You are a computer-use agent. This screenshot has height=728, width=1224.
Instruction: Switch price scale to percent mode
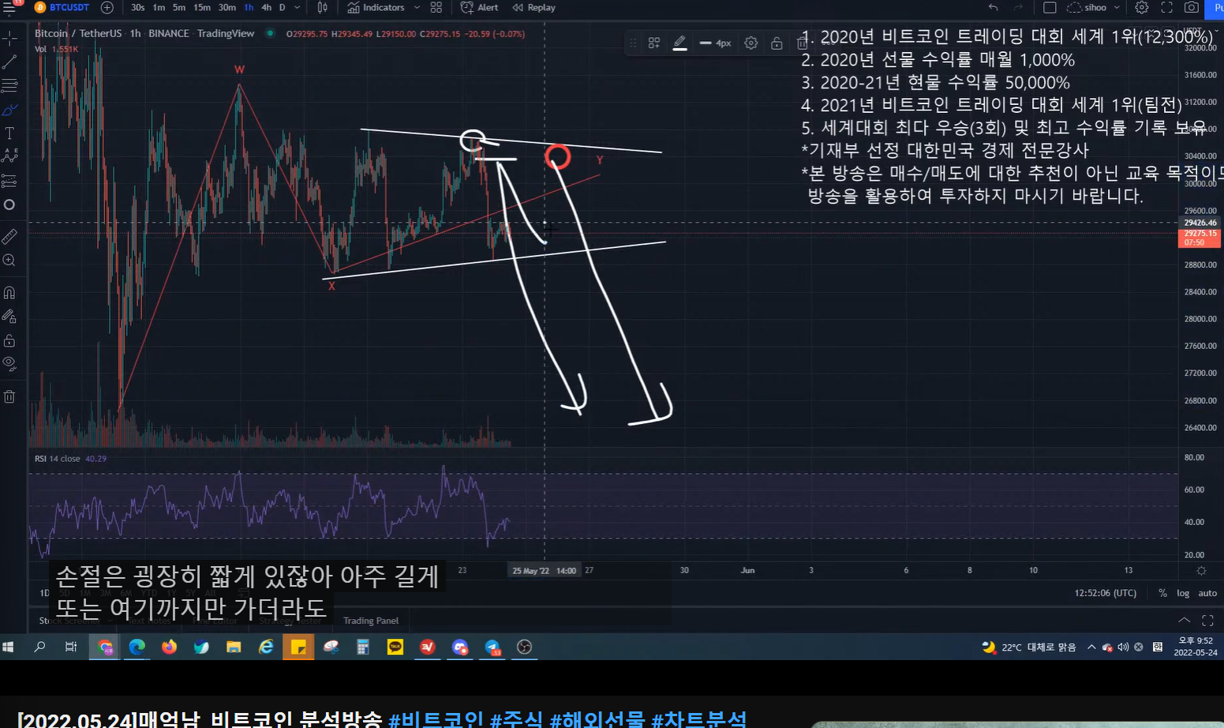1162,593
